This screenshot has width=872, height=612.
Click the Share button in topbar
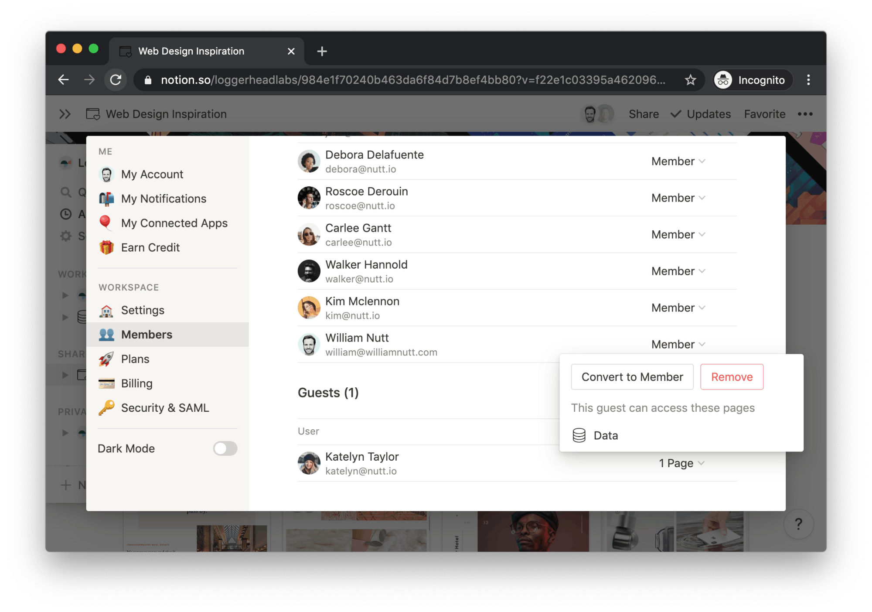(x=644, y=114)
